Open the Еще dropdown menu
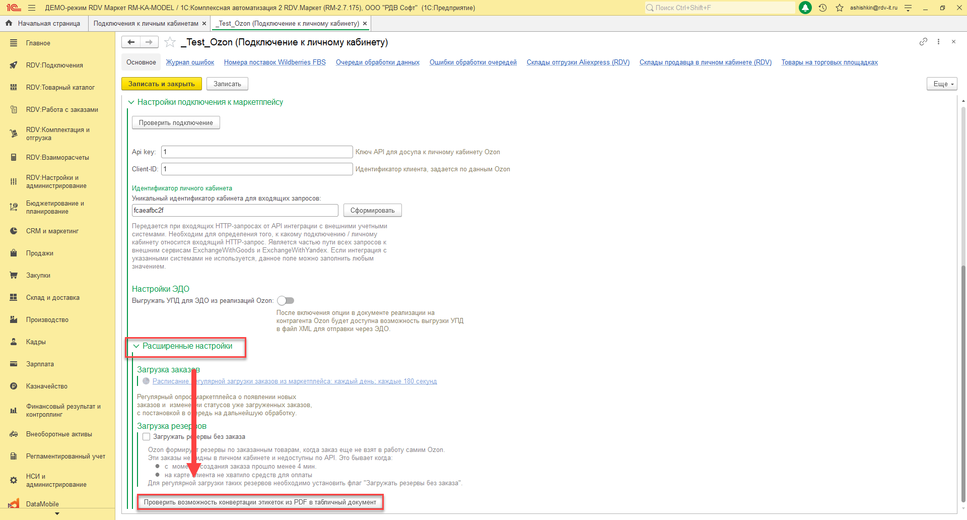Screen dimensions: 967x520 [x=941, y=84]
